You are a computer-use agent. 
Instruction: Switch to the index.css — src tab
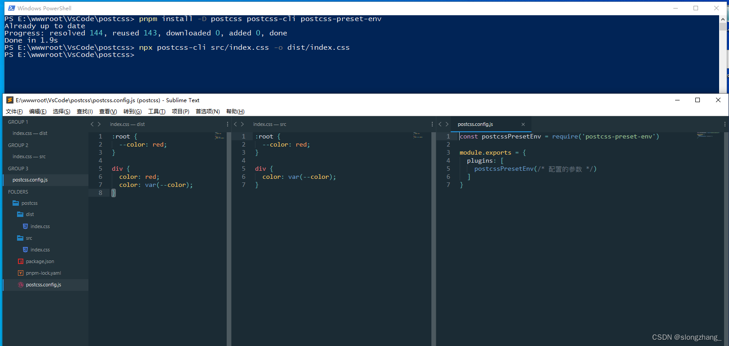(269, 124)
